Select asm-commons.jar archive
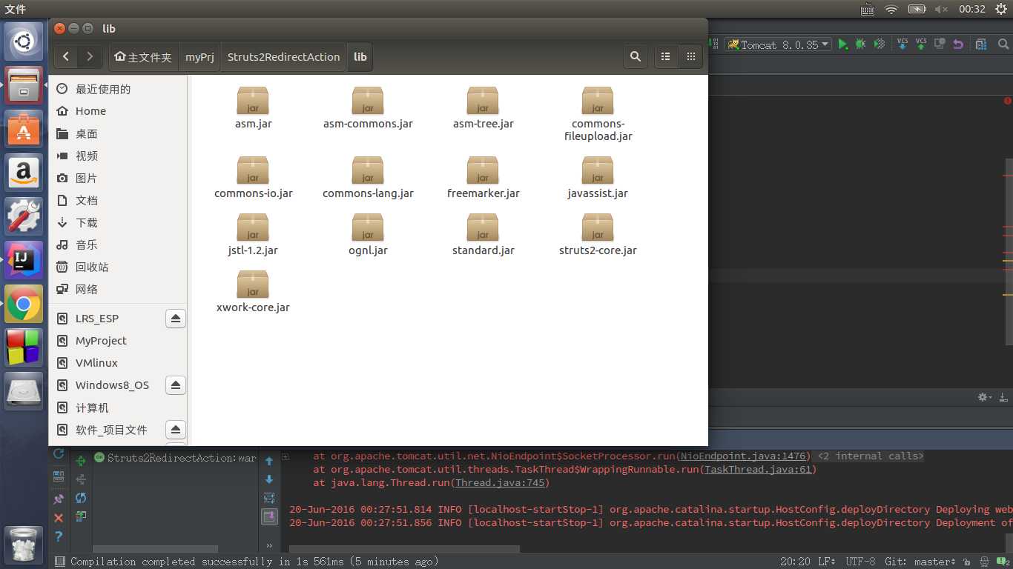This screenshot has height=569, width=1013. pos(368,108)
